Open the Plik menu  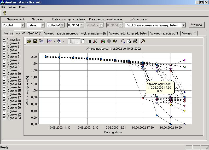3,8
